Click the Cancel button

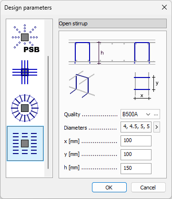(x=148, y=188)
